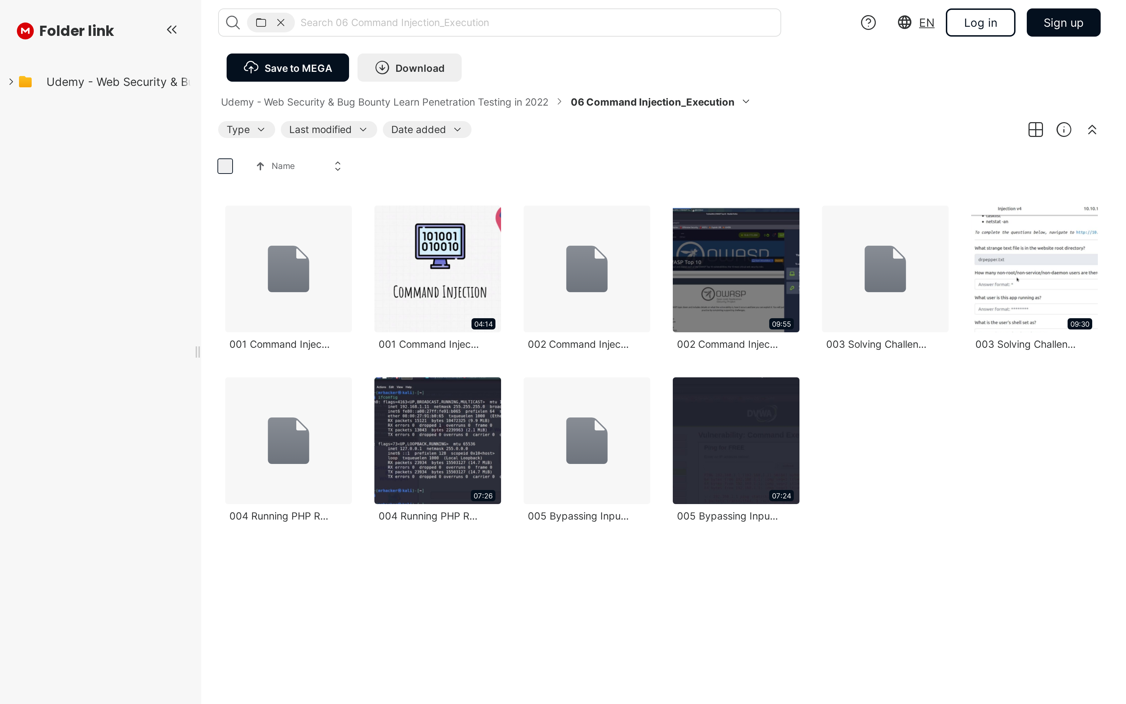Click the folder icon in the search filter chip
This screenshot has width=1126, height=704.
[x=261, y=22]
